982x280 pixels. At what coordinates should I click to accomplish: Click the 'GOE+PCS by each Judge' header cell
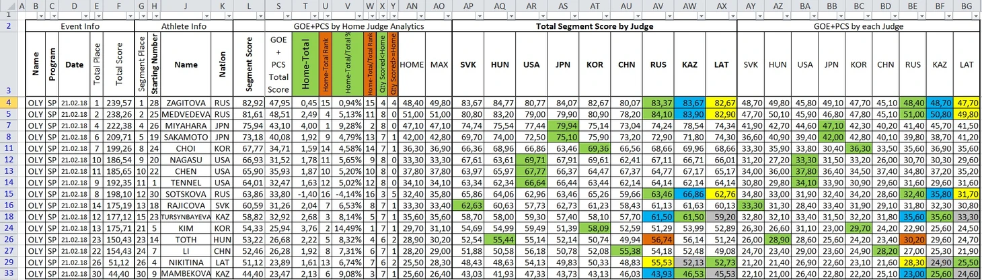click(x=859, y=26)
